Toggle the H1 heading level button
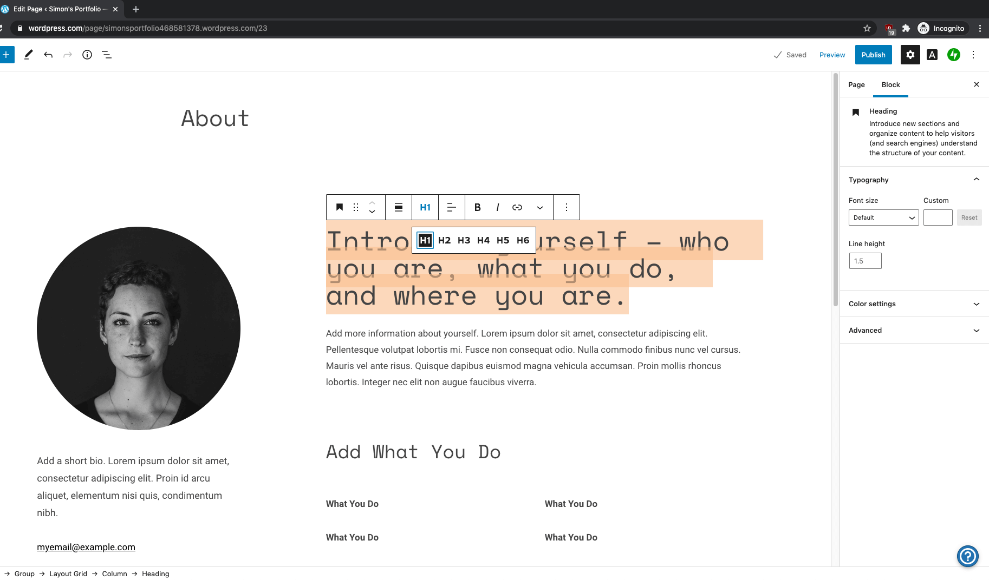 425,207
